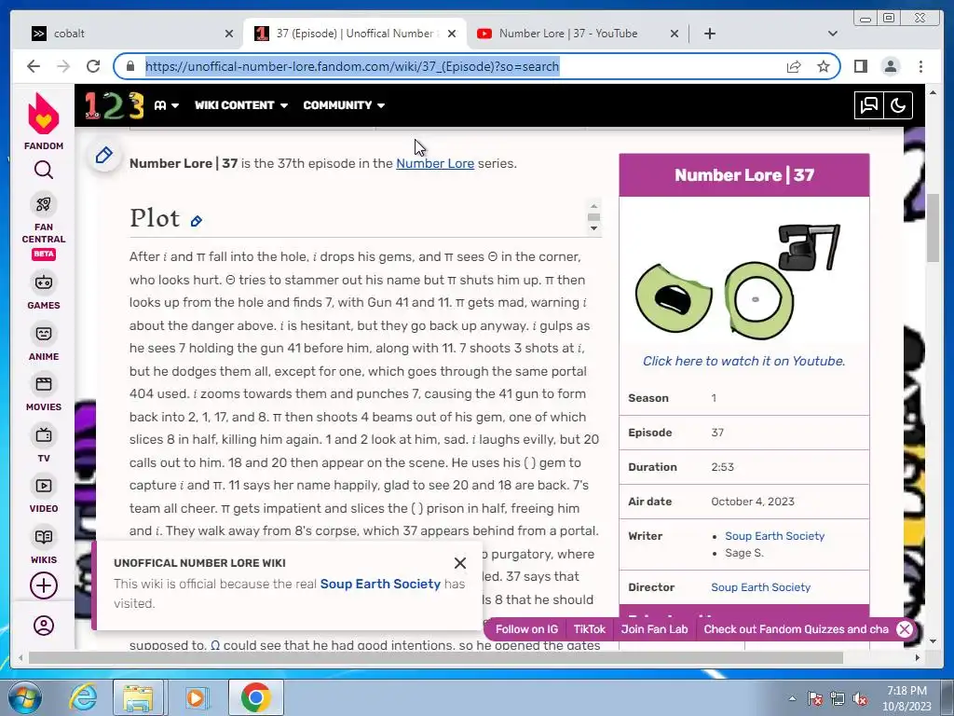Open Soup Earth Society link in notification
This screenshot has height=716, width=954.
click(x=380, y=584)
